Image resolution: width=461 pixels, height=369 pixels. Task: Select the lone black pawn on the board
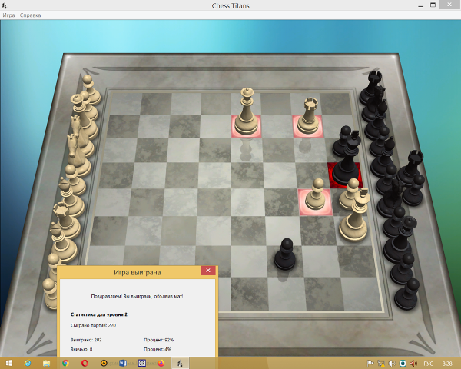pos(286,255)
